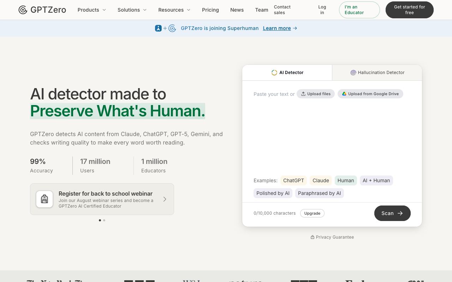Click the Hallucination Detector spiral icon
The height and width of the screenshot is (282, 452).
(353, 73)
